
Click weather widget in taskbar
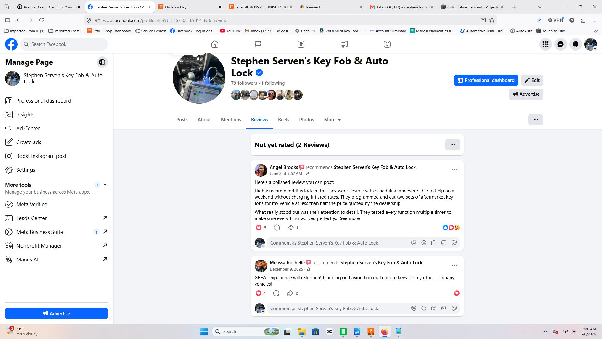[22, 331]
